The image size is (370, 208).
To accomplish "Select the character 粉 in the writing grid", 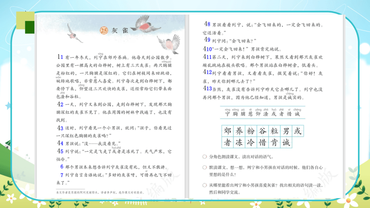I will tap(251, 131).
